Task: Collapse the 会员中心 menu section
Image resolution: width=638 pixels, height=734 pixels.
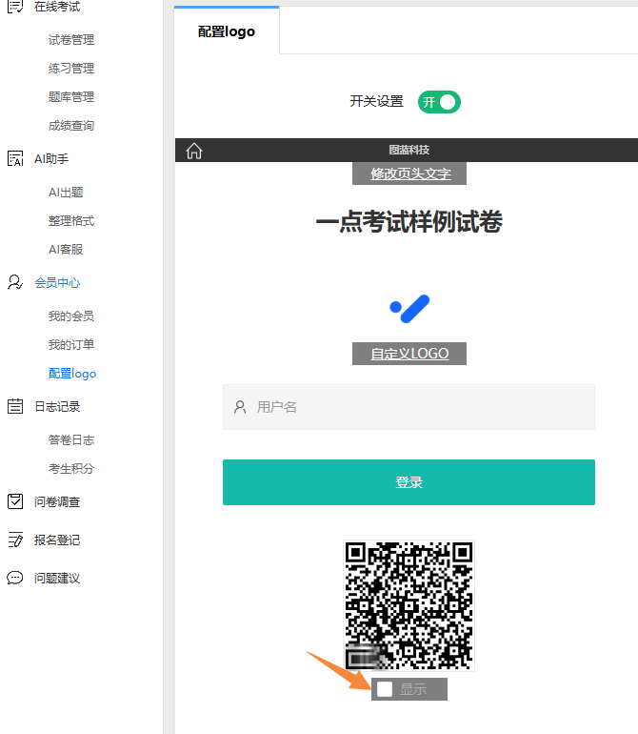Action: pyautogui.click(x=57, y=283)
